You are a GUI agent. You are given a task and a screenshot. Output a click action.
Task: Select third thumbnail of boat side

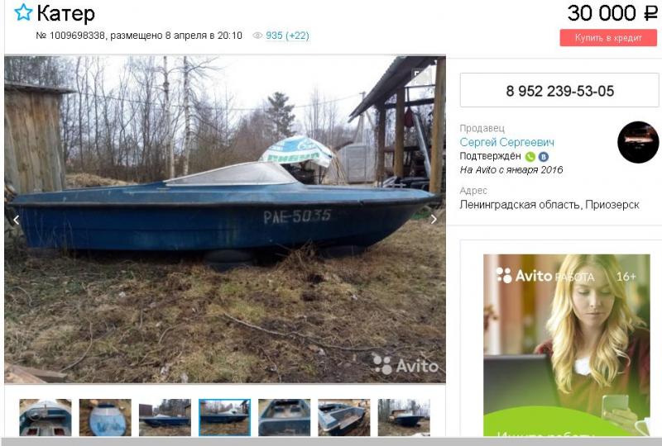[x=165, y=417]
